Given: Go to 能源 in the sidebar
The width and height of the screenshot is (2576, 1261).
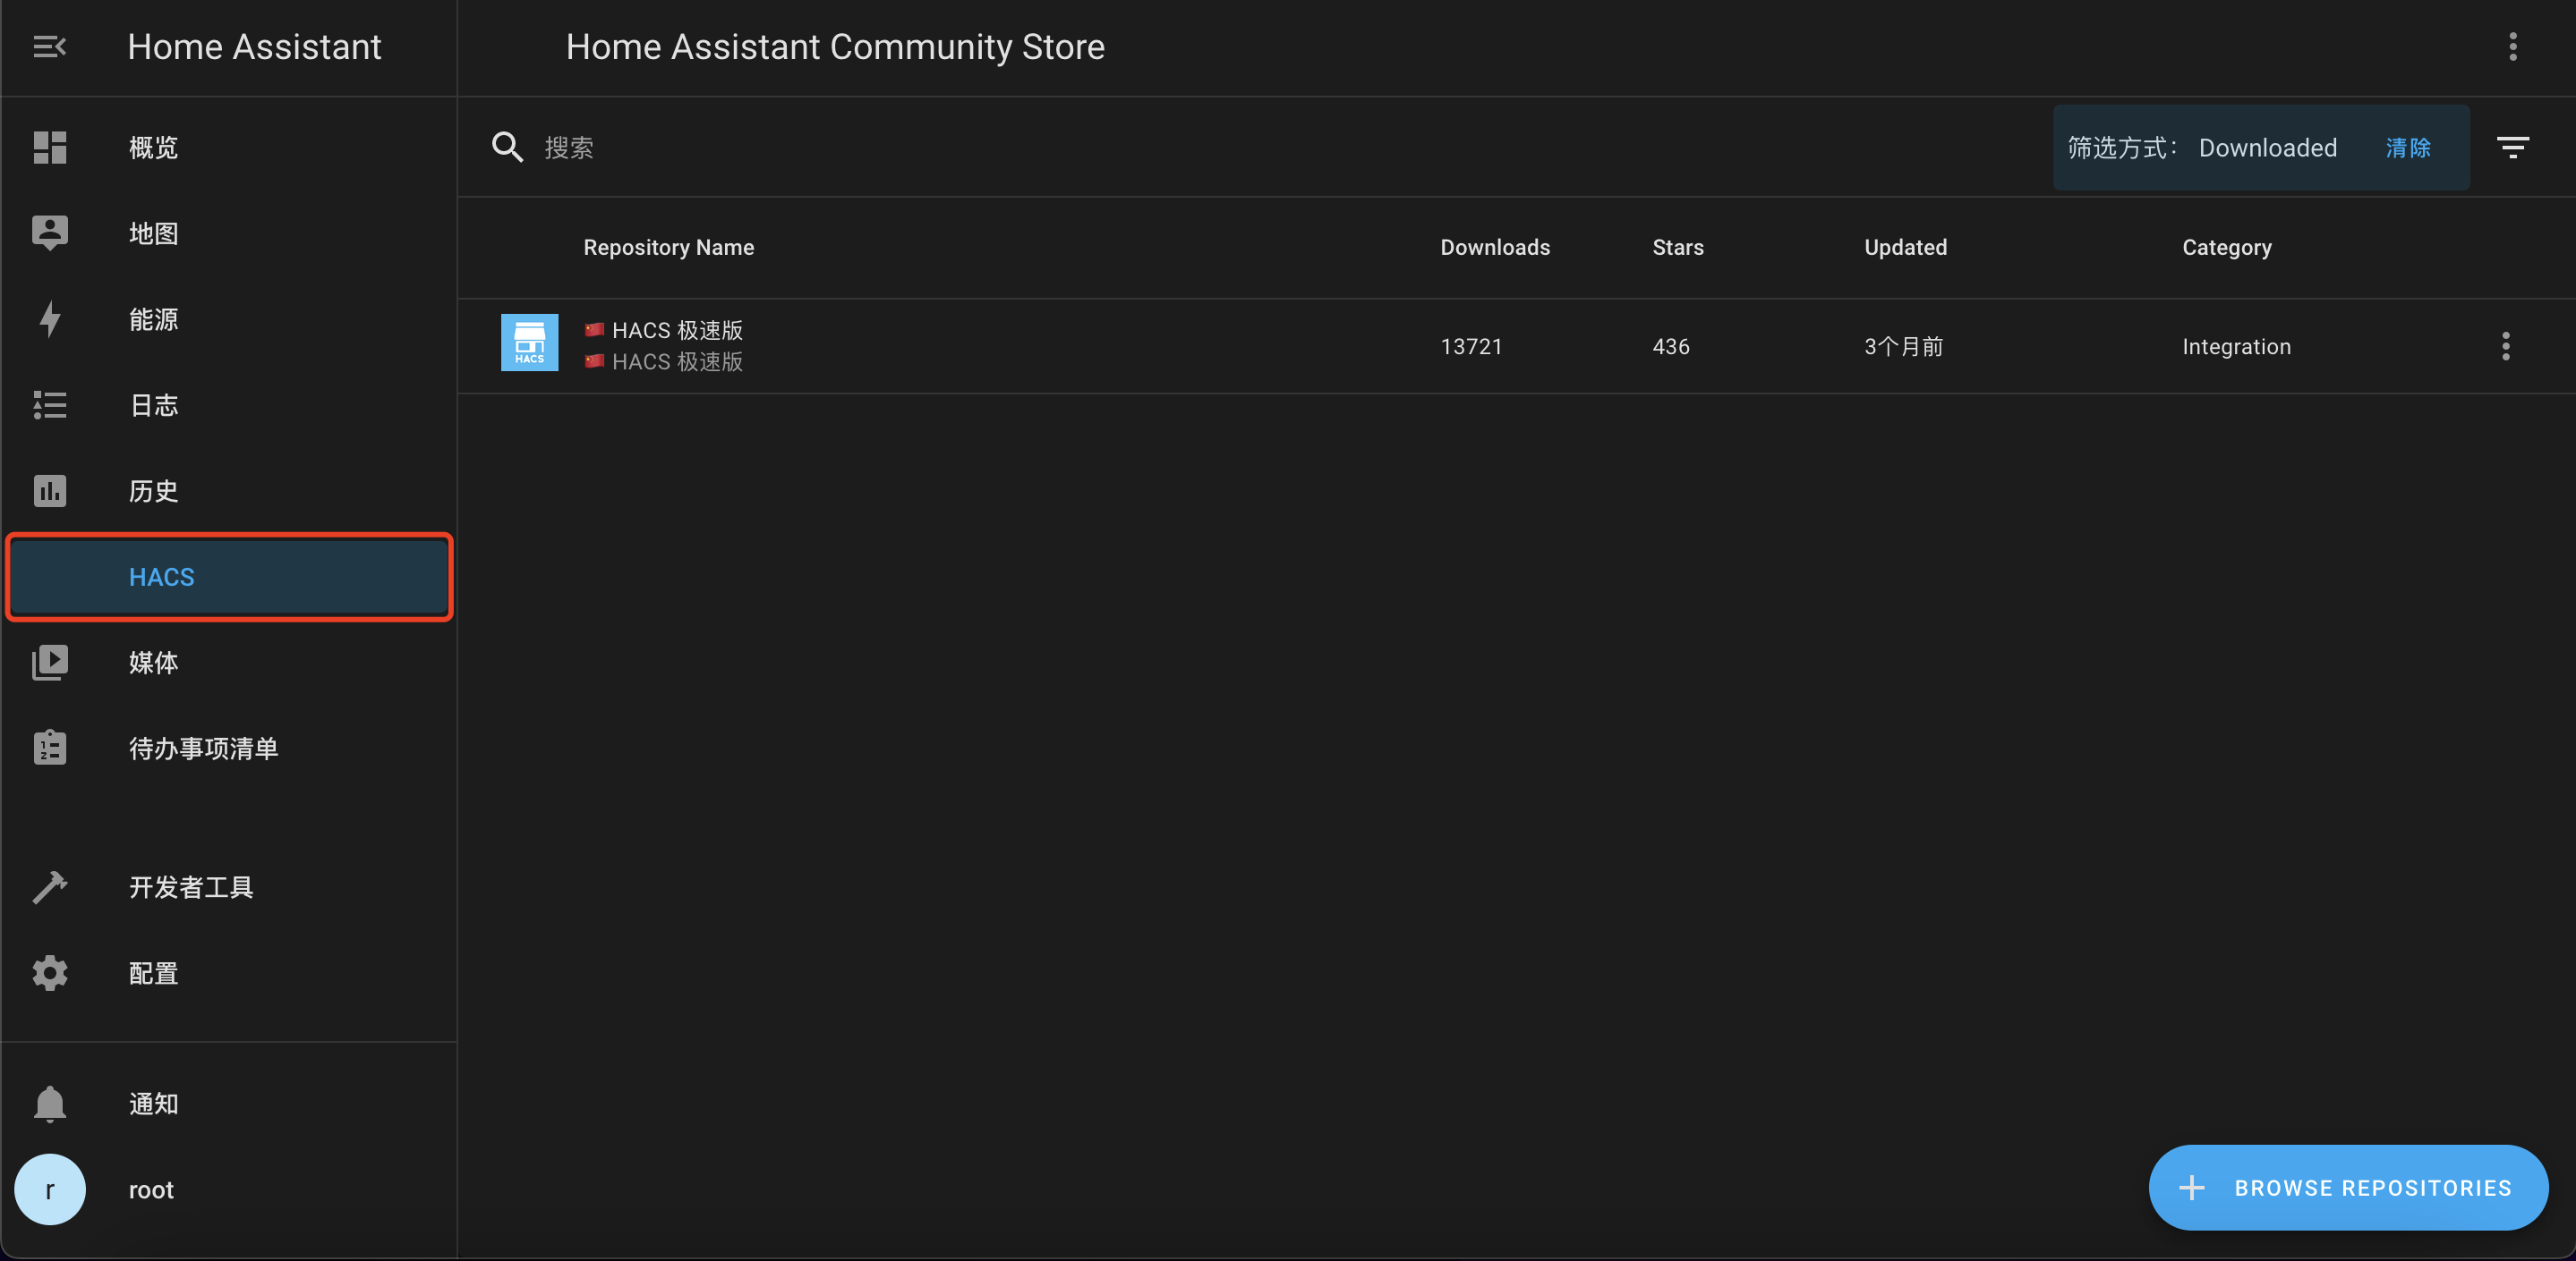Looking at the screenshot, I should coord(153,320).
